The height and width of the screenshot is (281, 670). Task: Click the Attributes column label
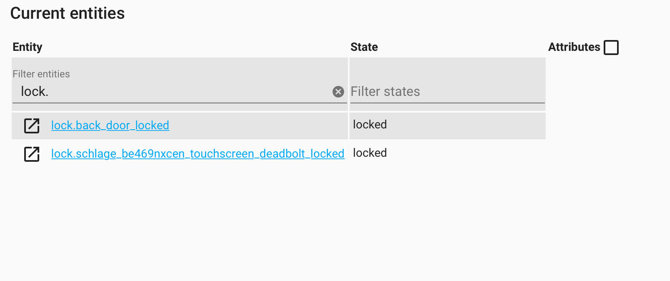(574, 47)
